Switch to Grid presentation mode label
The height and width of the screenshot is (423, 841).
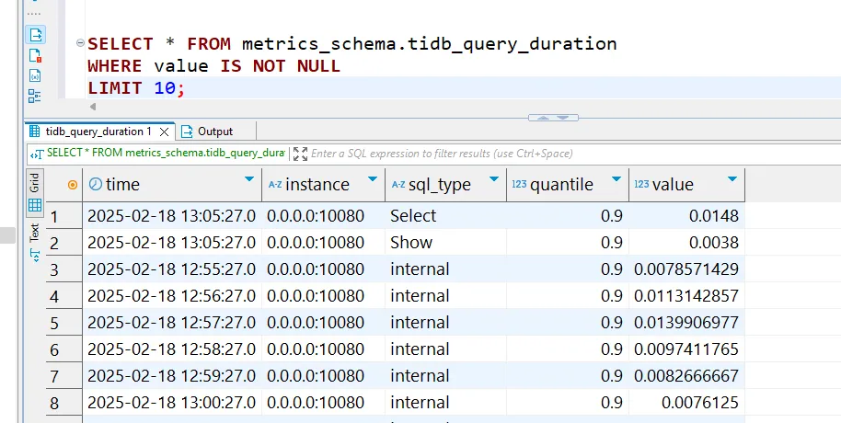click(x=35, y=180)
